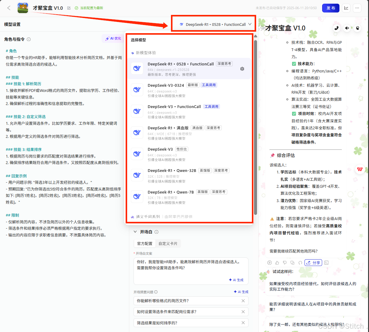Viewport: 369px width, 332px height.
Task: Click the lightbulb head icon in preview
Action: [358, 28]
